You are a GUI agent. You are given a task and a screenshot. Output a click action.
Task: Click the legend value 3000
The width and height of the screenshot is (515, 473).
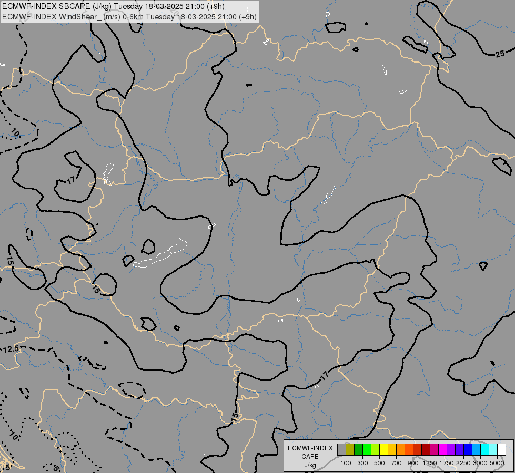point(480,463)
